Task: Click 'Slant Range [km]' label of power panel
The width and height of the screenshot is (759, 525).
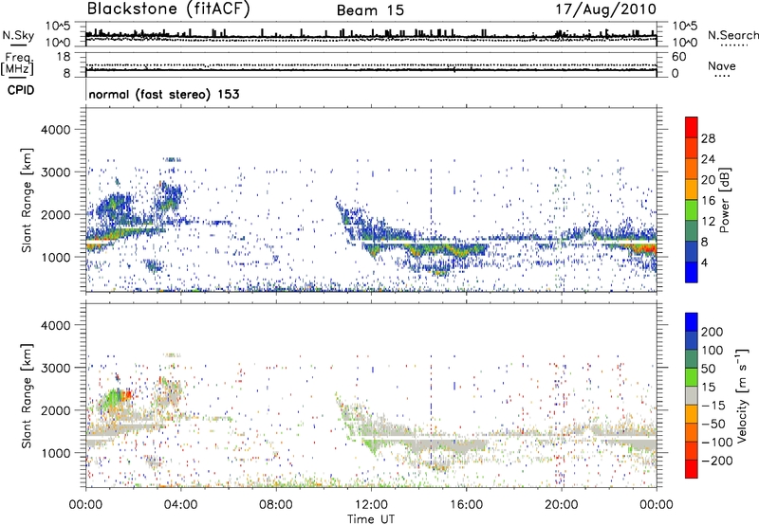Action: coord(27,200)
